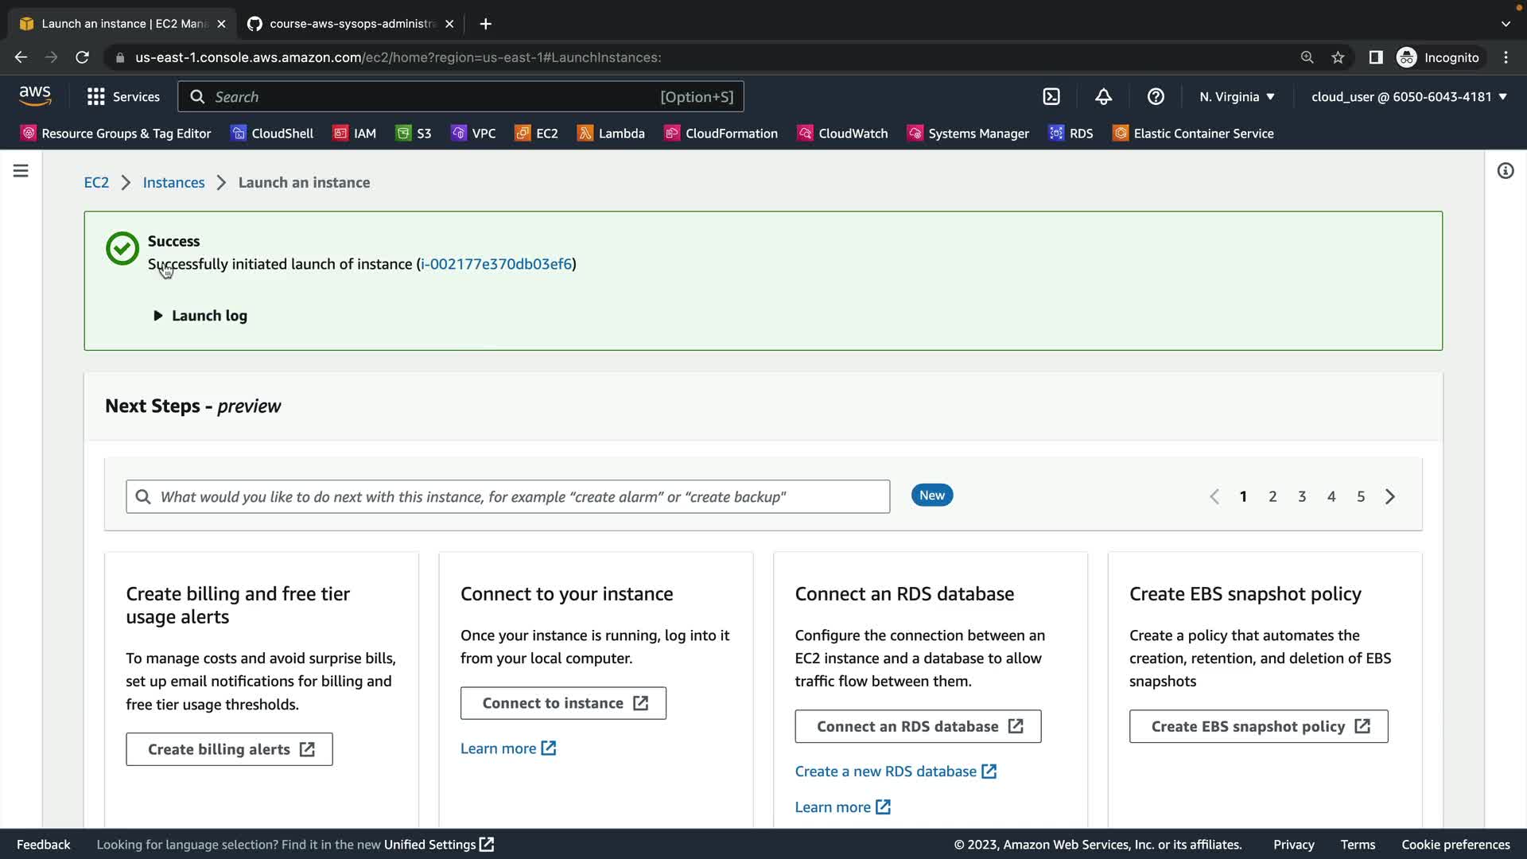
Task: Reload the browser page
Action: pyautogui.click(x=82, y=57)
